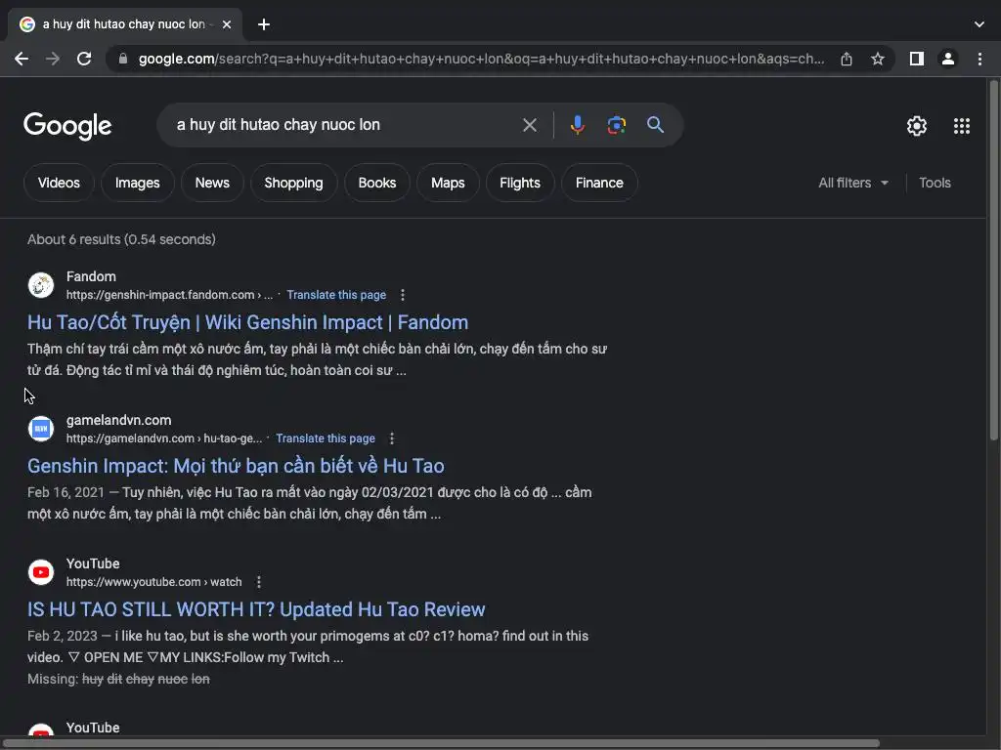Click the www.youtube.com › watch URL text

153,582
